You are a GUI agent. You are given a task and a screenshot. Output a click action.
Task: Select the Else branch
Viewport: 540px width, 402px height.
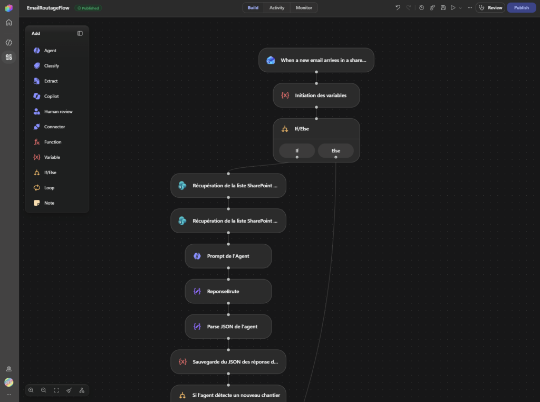pyautogui.click(x=336, y=150)
